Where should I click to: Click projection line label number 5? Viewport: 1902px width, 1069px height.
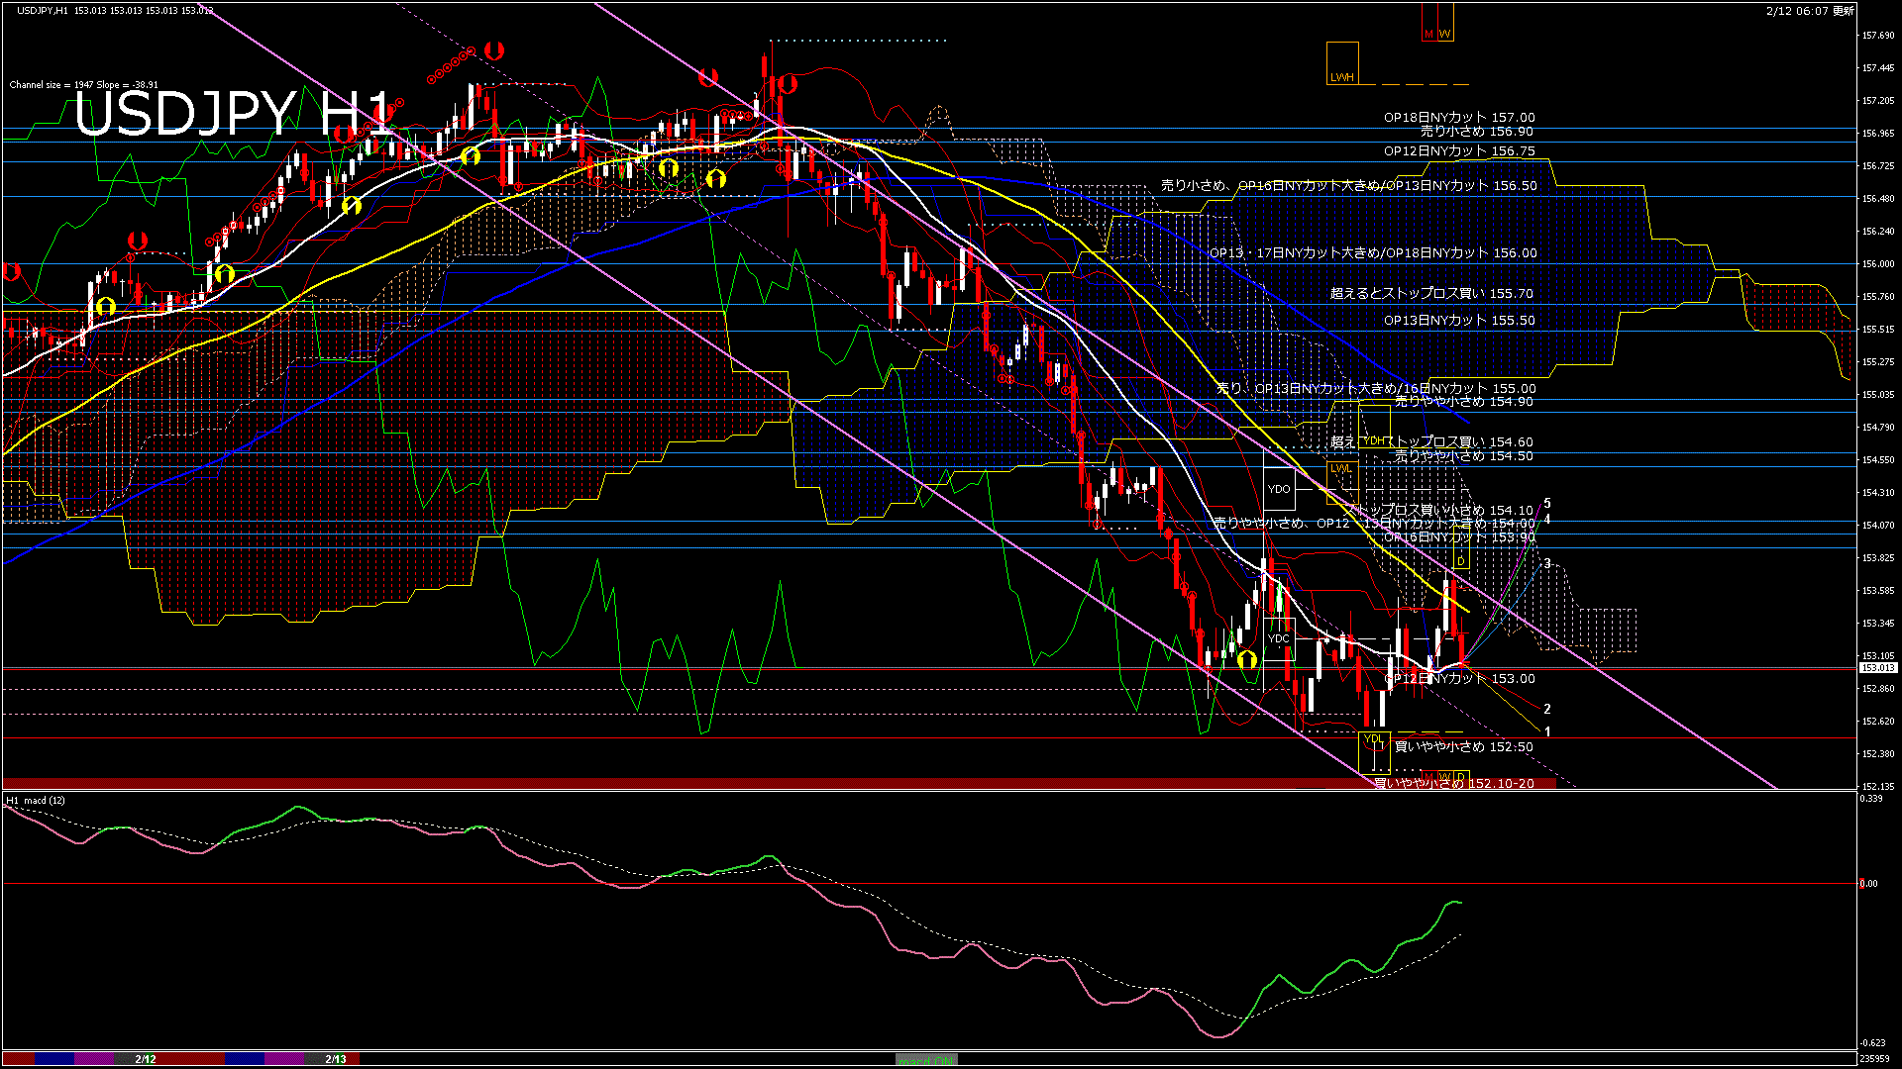point(1547,504)
